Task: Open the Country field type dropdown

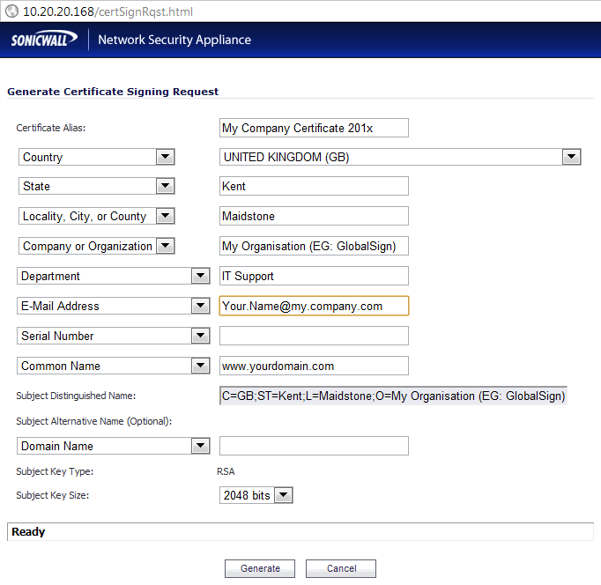Action: (96, 157)
